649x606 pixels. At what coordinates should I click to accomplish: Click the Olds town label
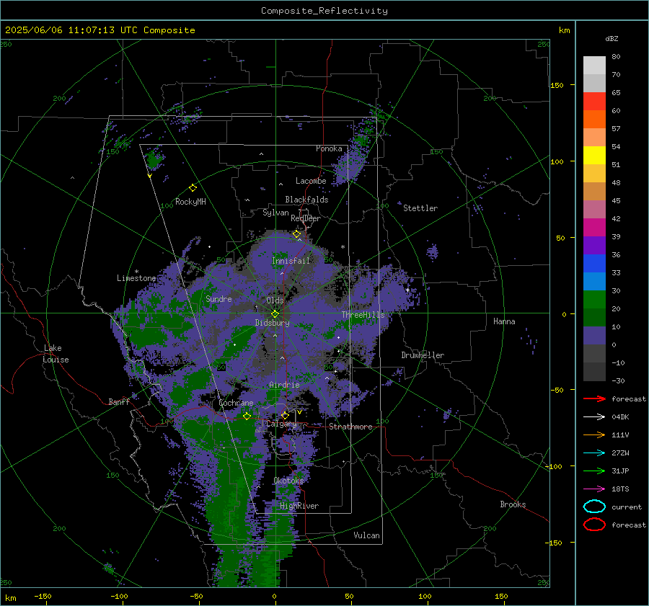click(275, 300)
